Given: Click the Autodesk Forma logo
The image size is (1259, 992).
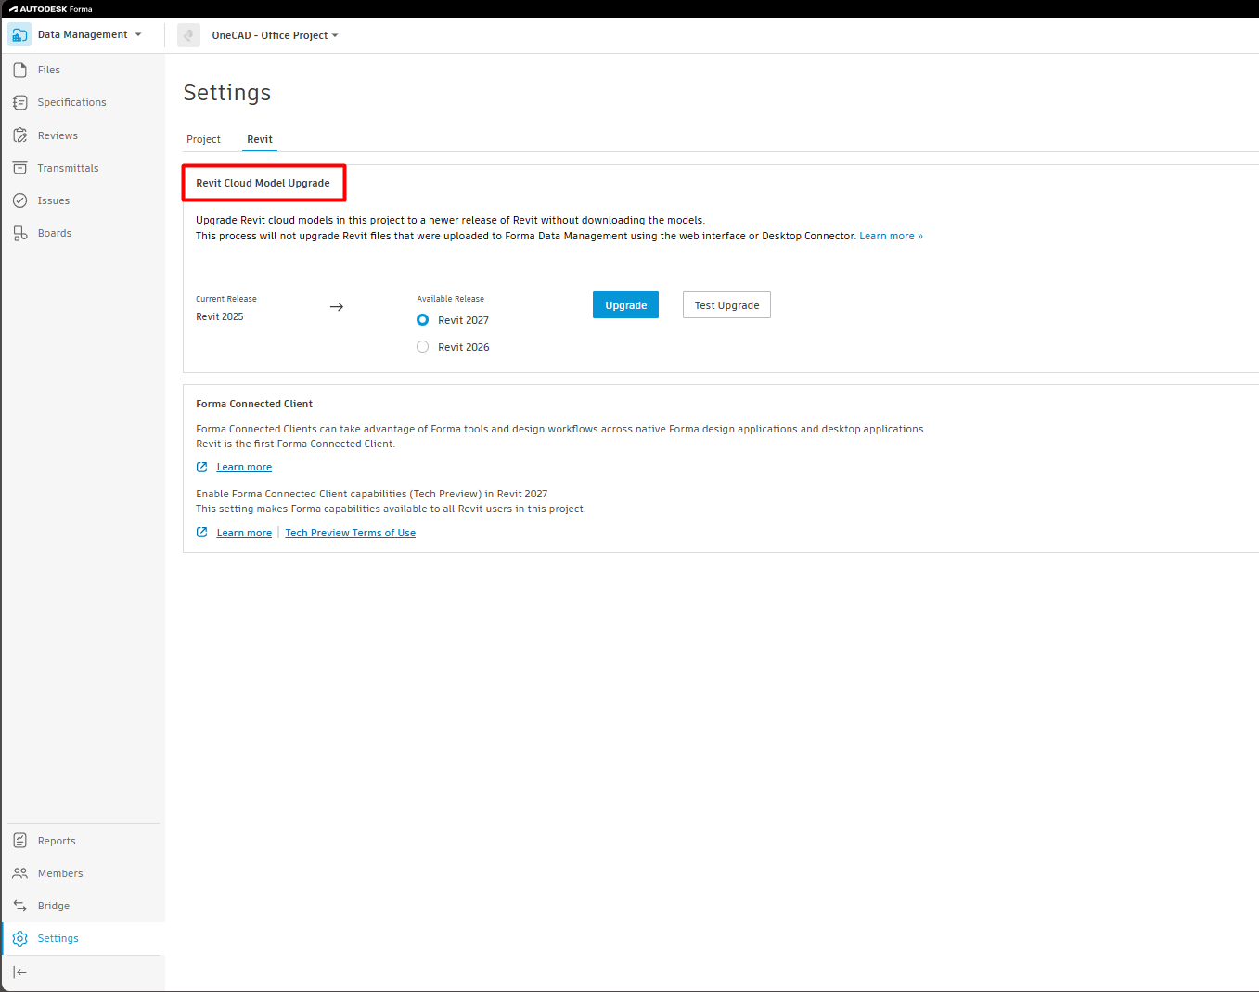Looking at the screenshot, I should pyautogui.click(x=51, y=9).
